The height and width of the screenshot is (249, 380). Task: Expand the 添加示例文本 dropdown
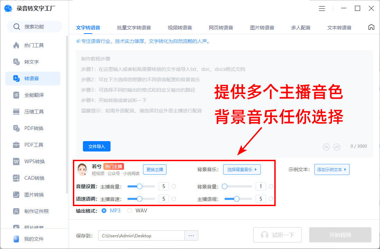[332, 169]
